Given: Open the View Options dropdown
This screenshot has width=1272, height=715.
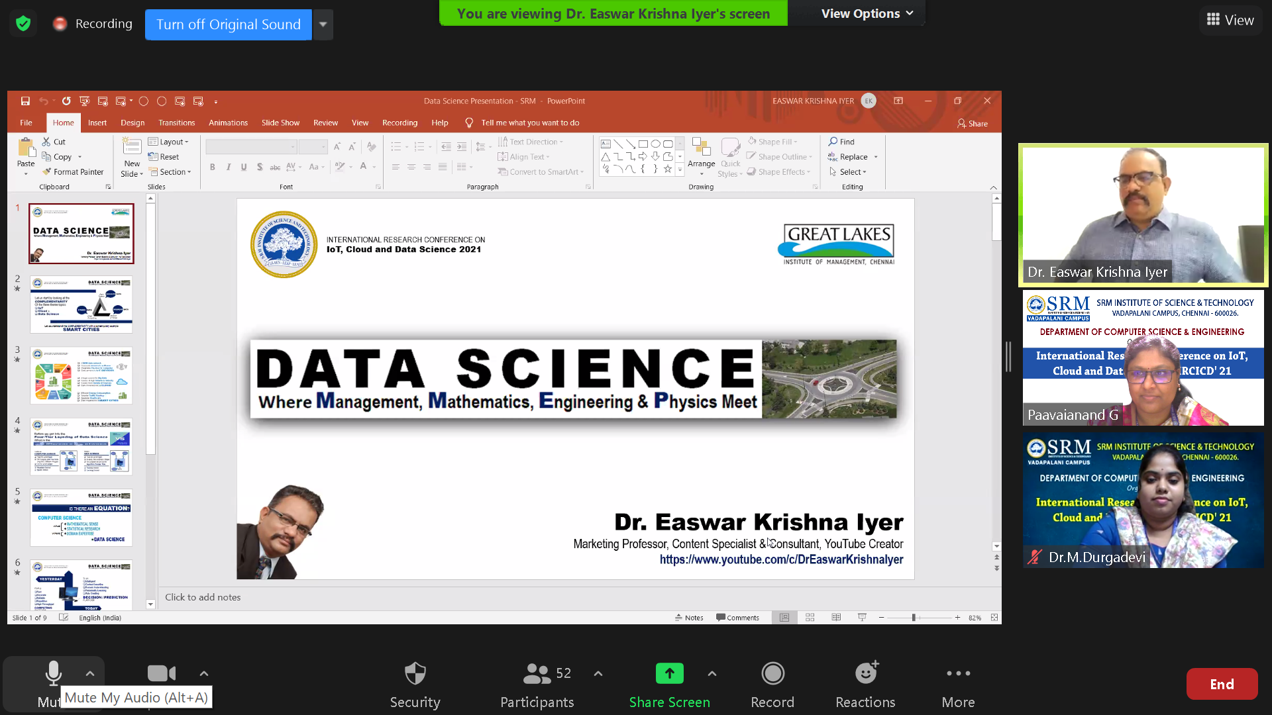Looking at the screenshot, I should (x=867, y=13).
